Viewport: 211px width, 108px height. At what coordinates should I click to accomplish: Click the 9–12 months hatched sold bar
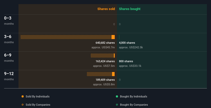point(99,74)
